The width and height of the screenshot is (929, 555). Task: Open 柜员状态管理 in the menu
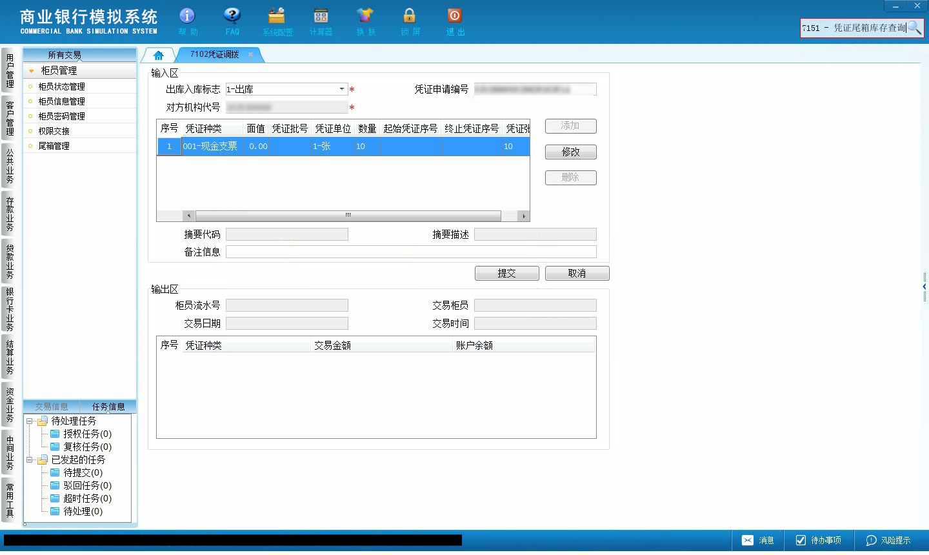[61, 86]
